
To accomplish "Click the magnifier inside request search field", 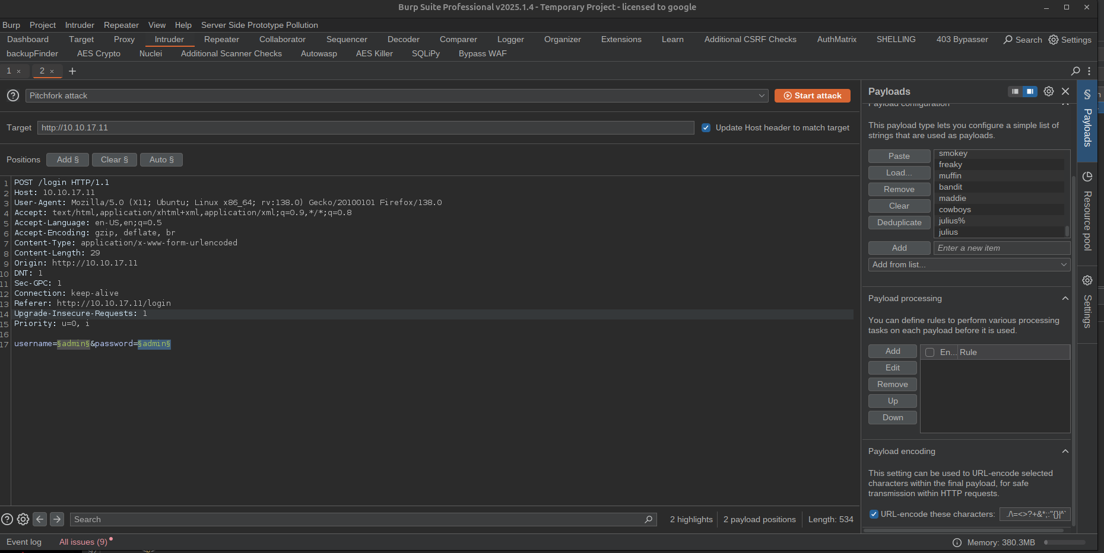I will tap(649, 519).
